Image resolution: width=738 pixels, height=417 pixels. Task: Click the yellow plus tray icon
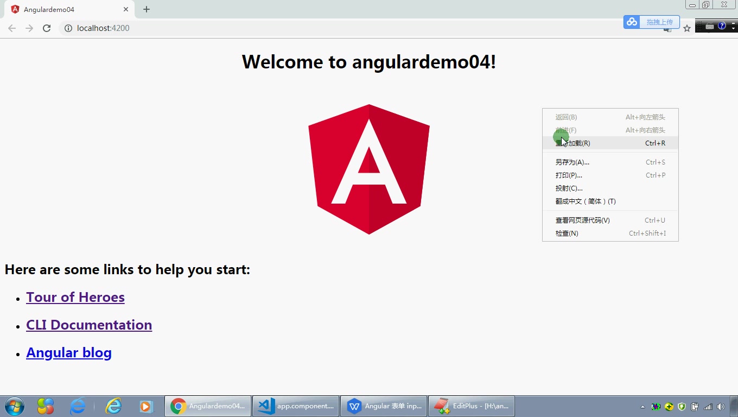point(669,407)
